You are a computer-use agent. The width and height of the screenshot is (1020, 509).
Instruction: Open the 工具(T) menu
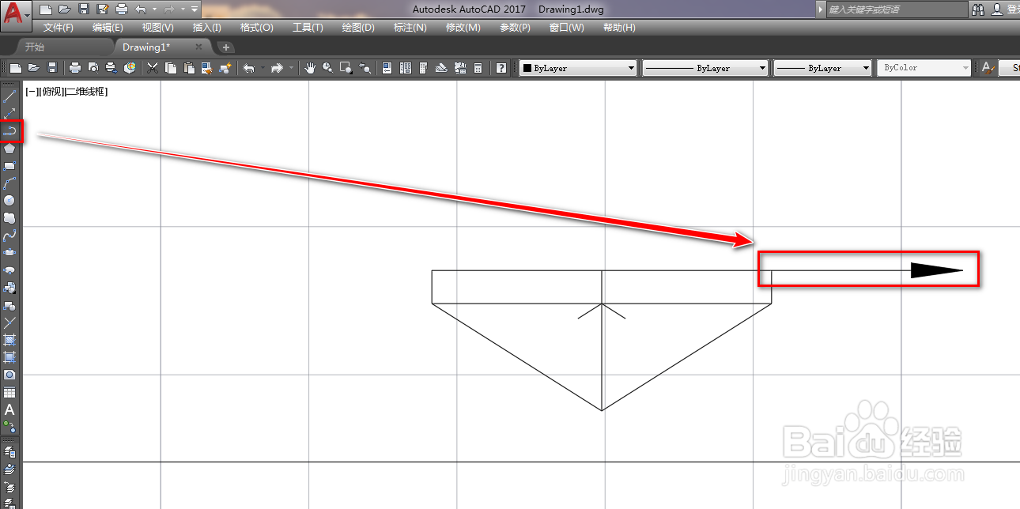click(x=308, y=28)
